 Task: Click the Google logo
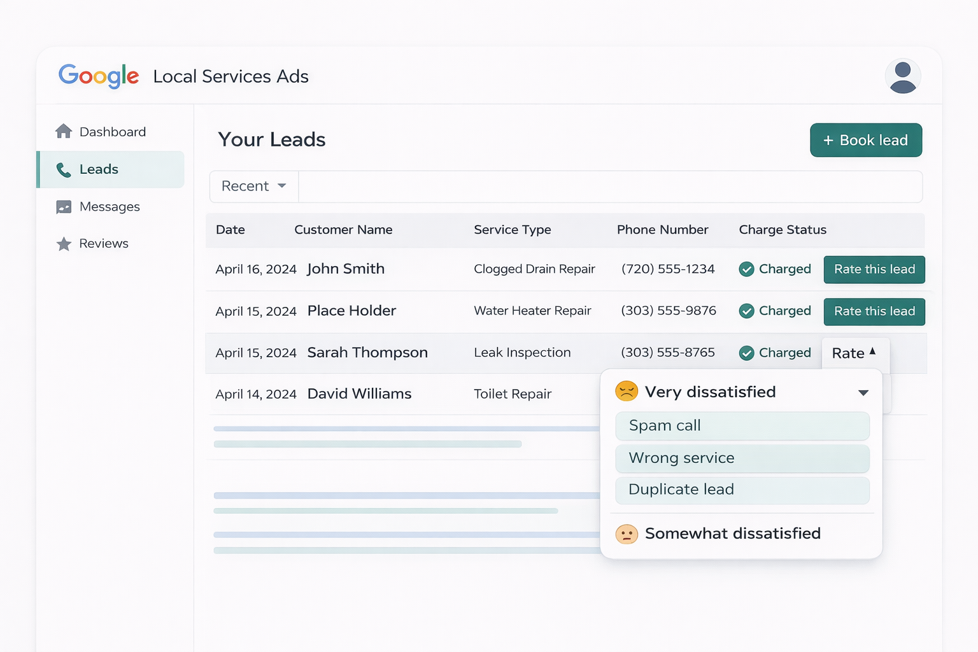pyautogui.click(x=99, y=76)
